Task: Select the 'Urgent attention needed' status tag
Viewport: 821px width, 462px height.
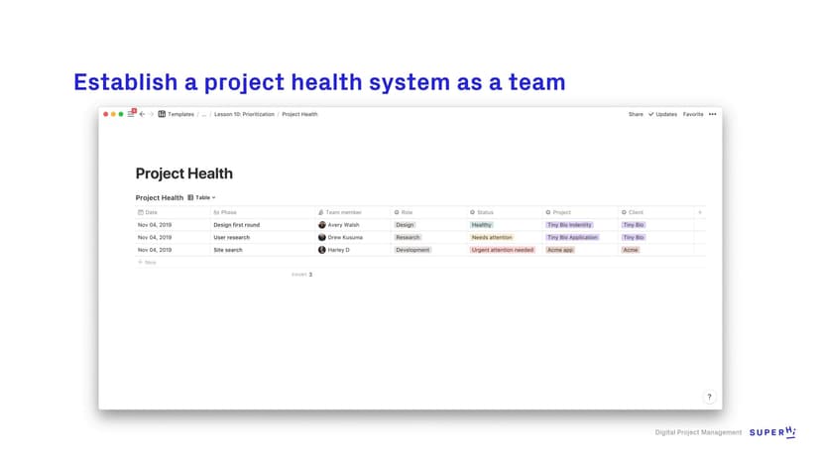Action: pos(503,250)
